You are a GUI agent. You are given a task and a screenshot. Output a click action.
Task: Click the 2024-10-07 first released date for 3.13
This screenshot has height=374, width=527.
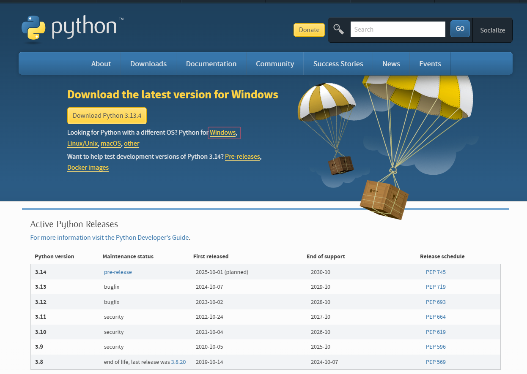[210, 287]
